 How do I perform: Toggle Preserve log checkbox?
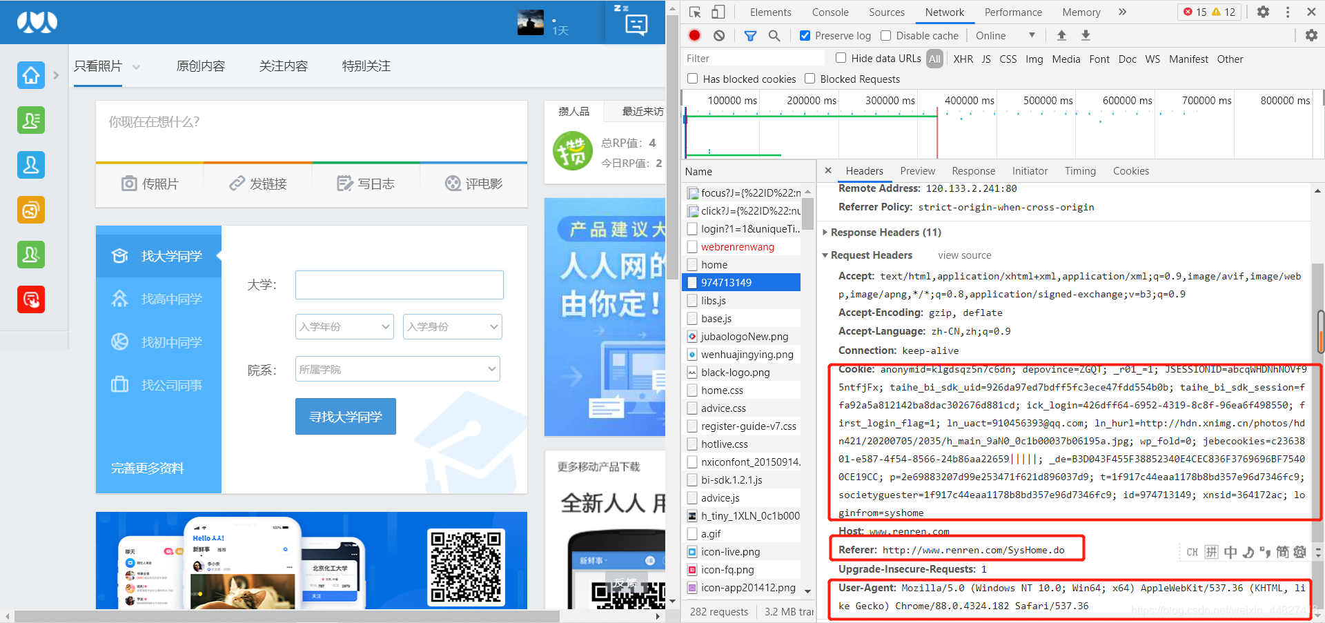[805, 35]
